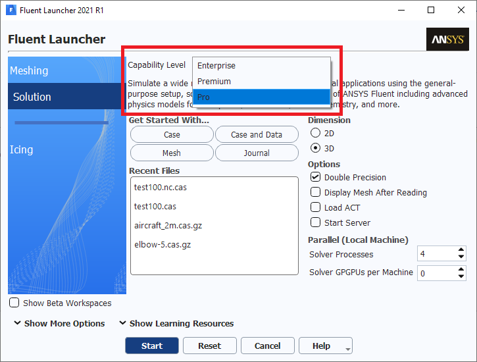Maximize the Fluent Launcher window
The width and height of the screenshot is (477, 362).
pos(431,10)
